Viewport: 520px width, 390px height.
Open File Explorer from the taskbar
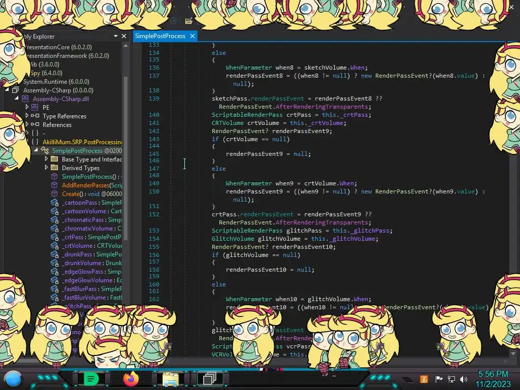171,379
